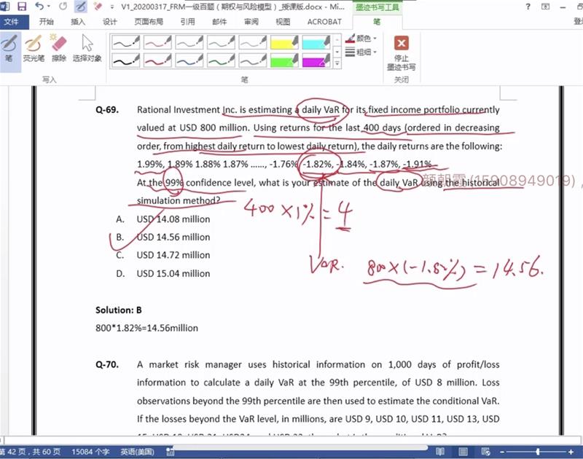583x459 pixels.
Task: Click zoom out minus button
Action: pos(502,452)
